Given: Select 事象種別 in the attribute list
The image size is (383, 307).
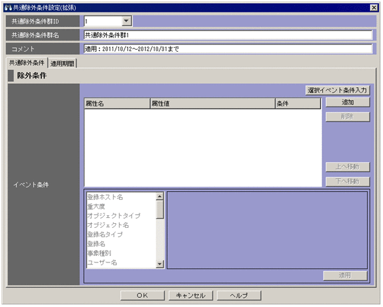Looking at the screenshot, I should point(121,253).
